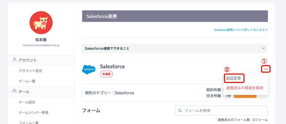Select 連携済みの環境を解除 menu entry

tap(245, 88)
